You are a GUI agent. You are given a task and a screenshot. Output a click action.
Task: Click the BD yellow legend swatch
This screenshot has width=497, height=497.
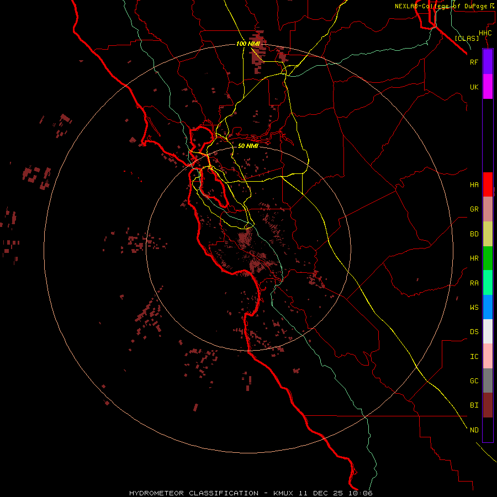(x=488, y=234)
